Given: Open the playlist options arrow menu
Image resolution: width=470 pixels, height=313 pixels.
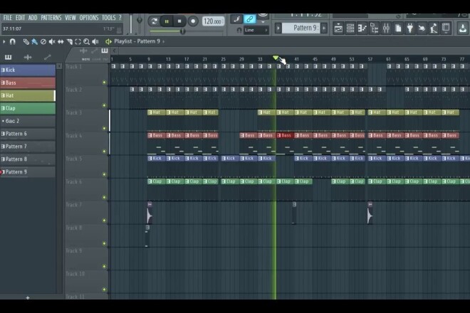Looking at the screenshot, I should pos(4,41).
